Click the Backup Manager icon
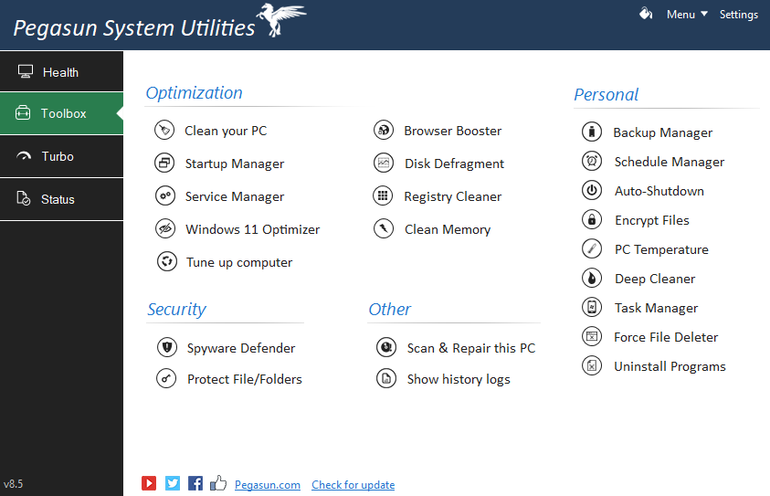Viewport: 770px width, 496px height. (592, 132)
